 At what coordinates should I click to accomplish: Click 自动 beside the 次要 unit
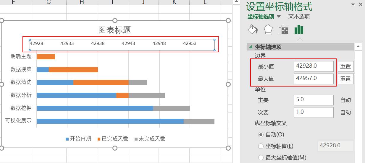[x=345, y=113]
